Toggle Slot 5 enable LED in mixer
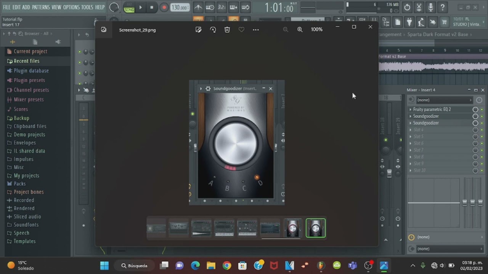 click(482, 137)
